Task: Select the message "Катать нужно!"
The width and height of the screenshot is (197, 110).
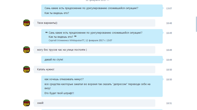Action: [x=95, y=69]
